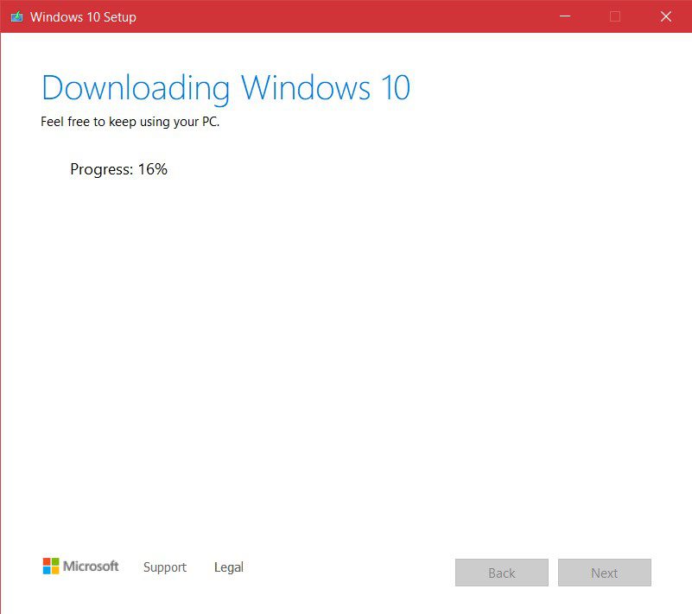The height and width of the screenshot is (614, 692).
Task: Open the Legal link
Action: pyautogui.click(x=229, y=567)
